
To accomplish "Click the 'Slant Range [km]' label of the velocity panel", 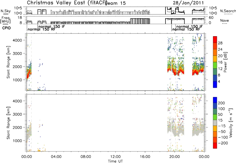I will pos(8,123).
